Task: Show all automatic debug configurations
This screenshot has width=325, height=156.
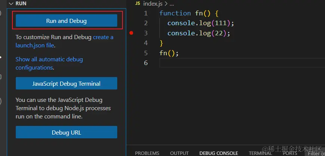Action: point(49,59)
